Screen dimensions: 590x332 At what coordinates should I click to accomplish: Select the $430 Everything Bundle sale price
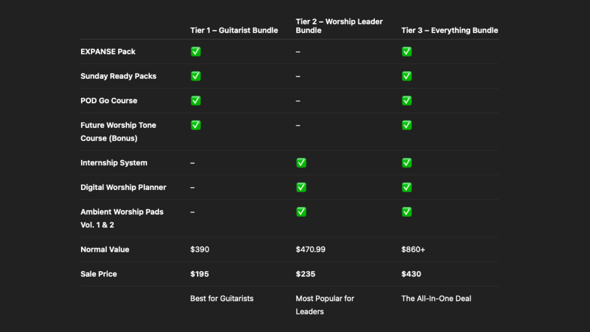pyautogui.click(x=411, y=274)
